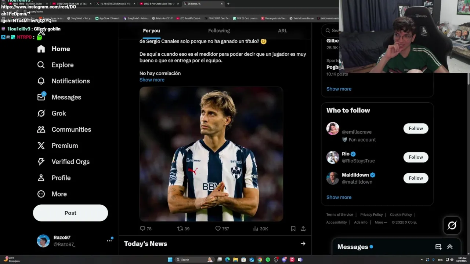Open Cookie Policy link
Image resolution: width=470 pixels, height=264 pixels.
[401, 214]
